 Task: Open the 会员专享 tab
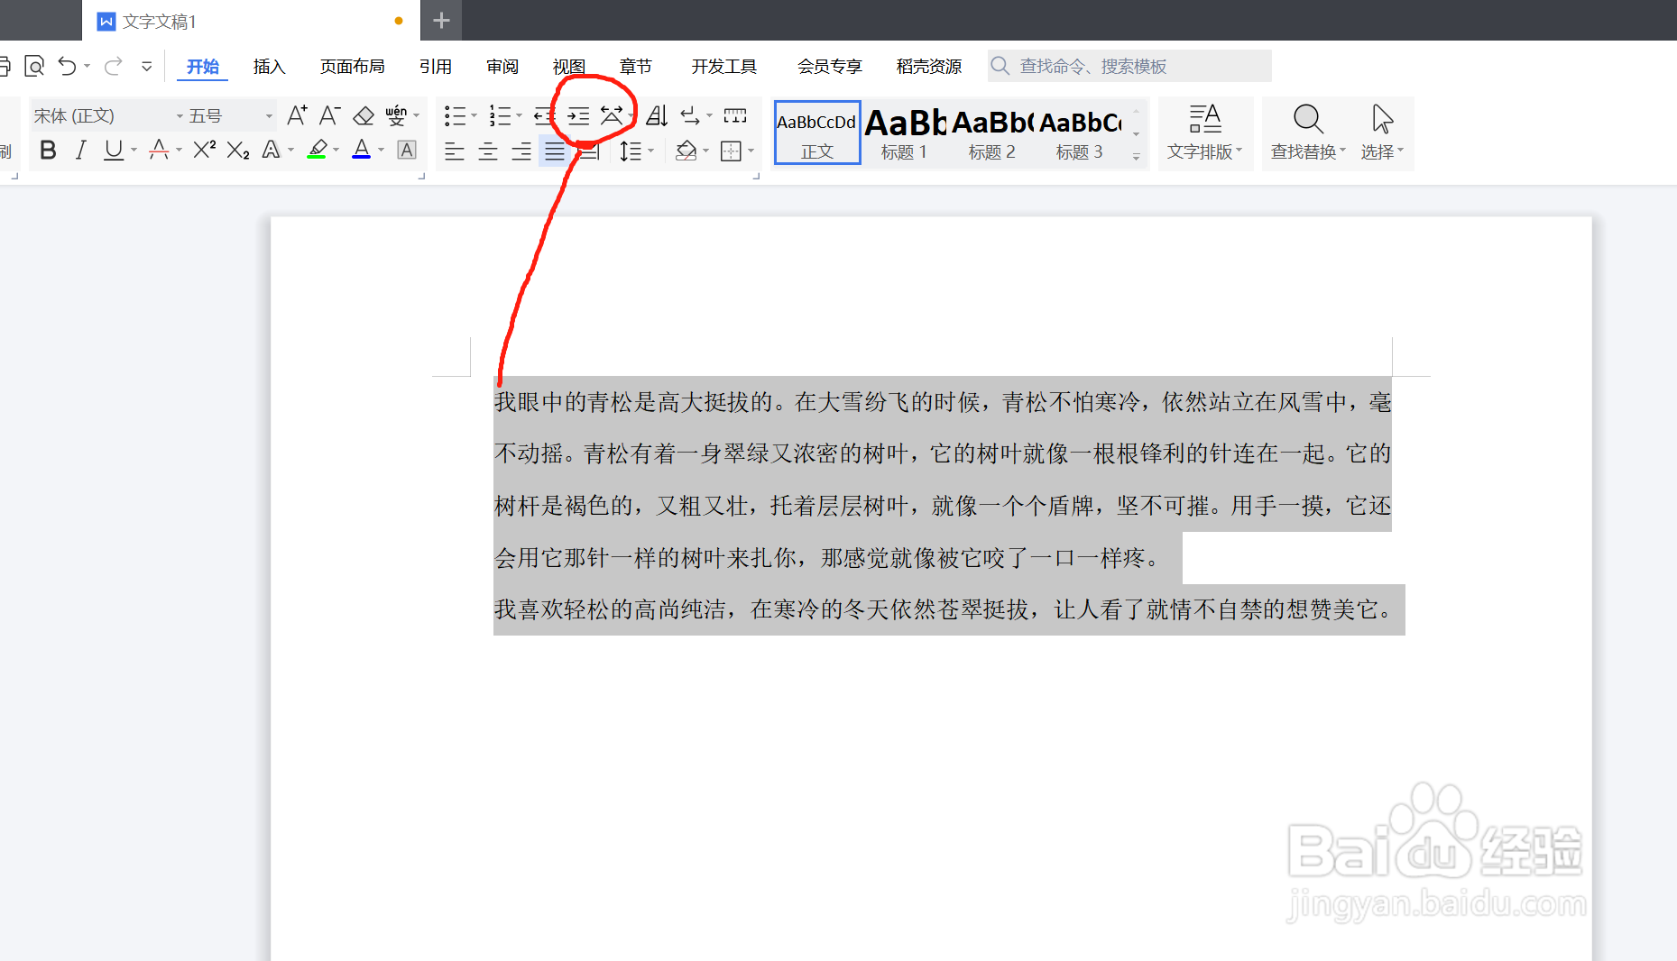point(830,67)
